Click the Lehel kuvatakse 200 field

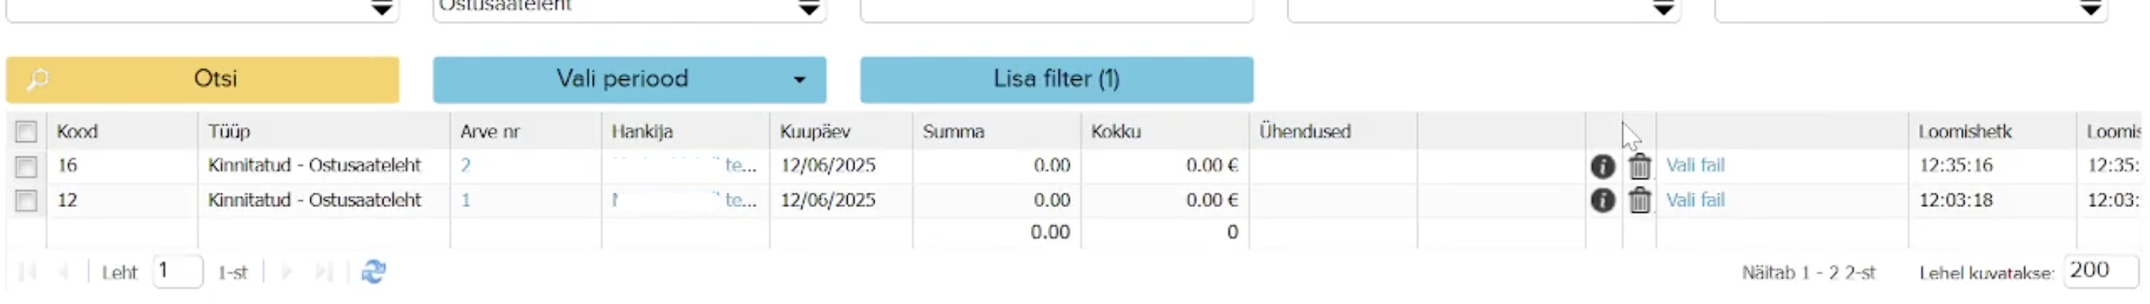tap(2099, 270)
